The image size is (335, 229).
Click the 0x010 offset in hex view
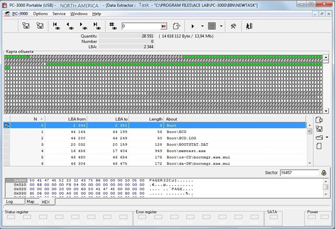[x=20, y=185]
